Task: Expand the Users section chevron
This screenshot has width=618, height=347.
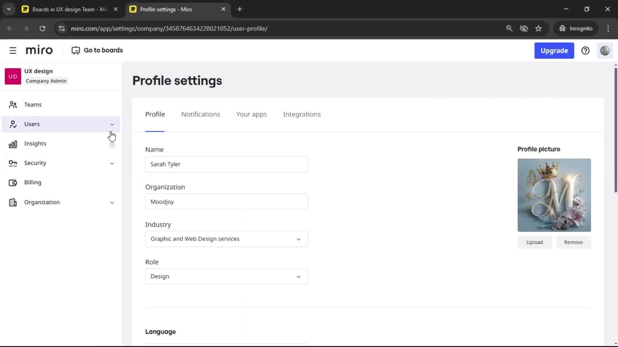Action: click(112, 124)
